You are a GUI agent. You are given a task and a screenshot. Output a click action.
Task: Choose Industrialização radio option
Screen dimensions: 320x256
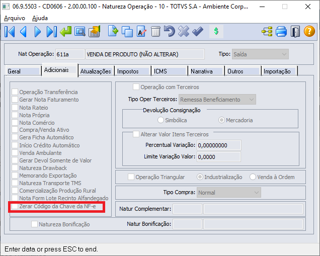click(200, 177)
